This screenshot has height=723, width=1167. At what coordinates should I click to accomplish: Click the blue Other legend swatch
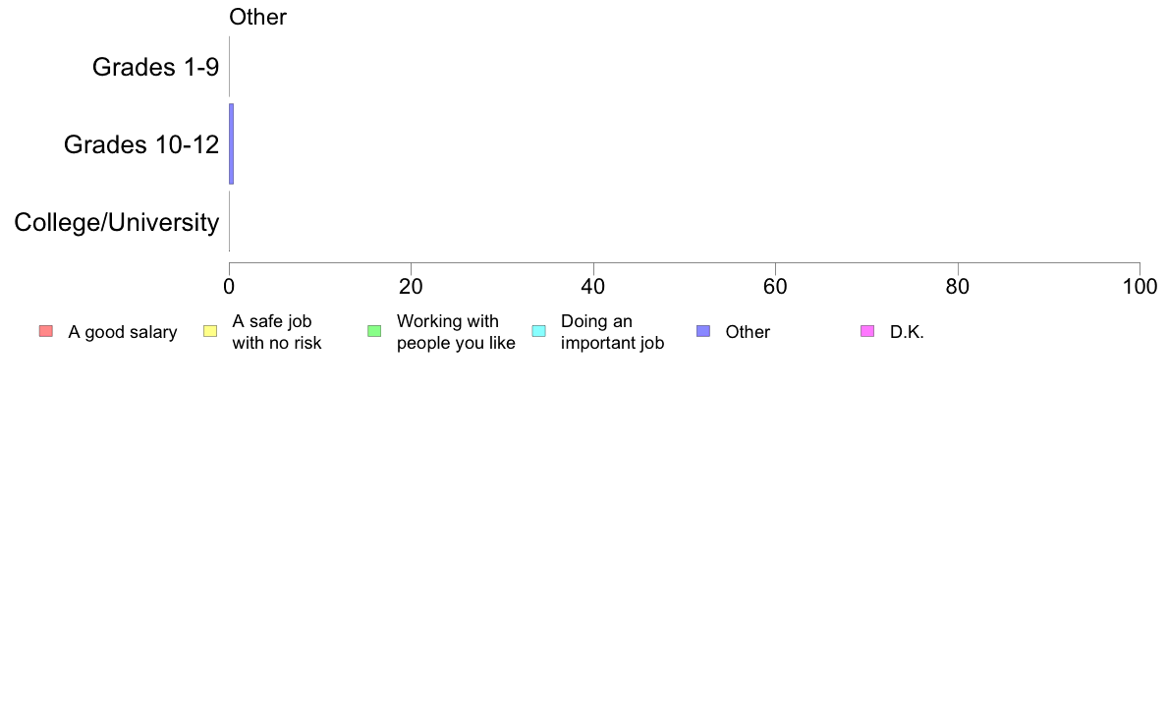click(703, 331)
